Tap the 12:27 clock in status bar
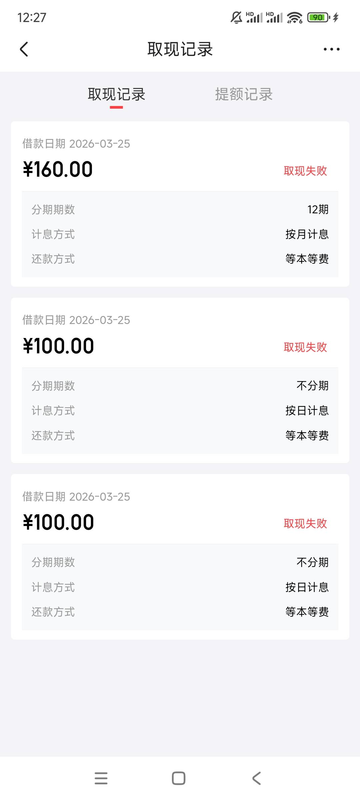Image resolution: width=360 pixels, height=800 pixels. 32,17
